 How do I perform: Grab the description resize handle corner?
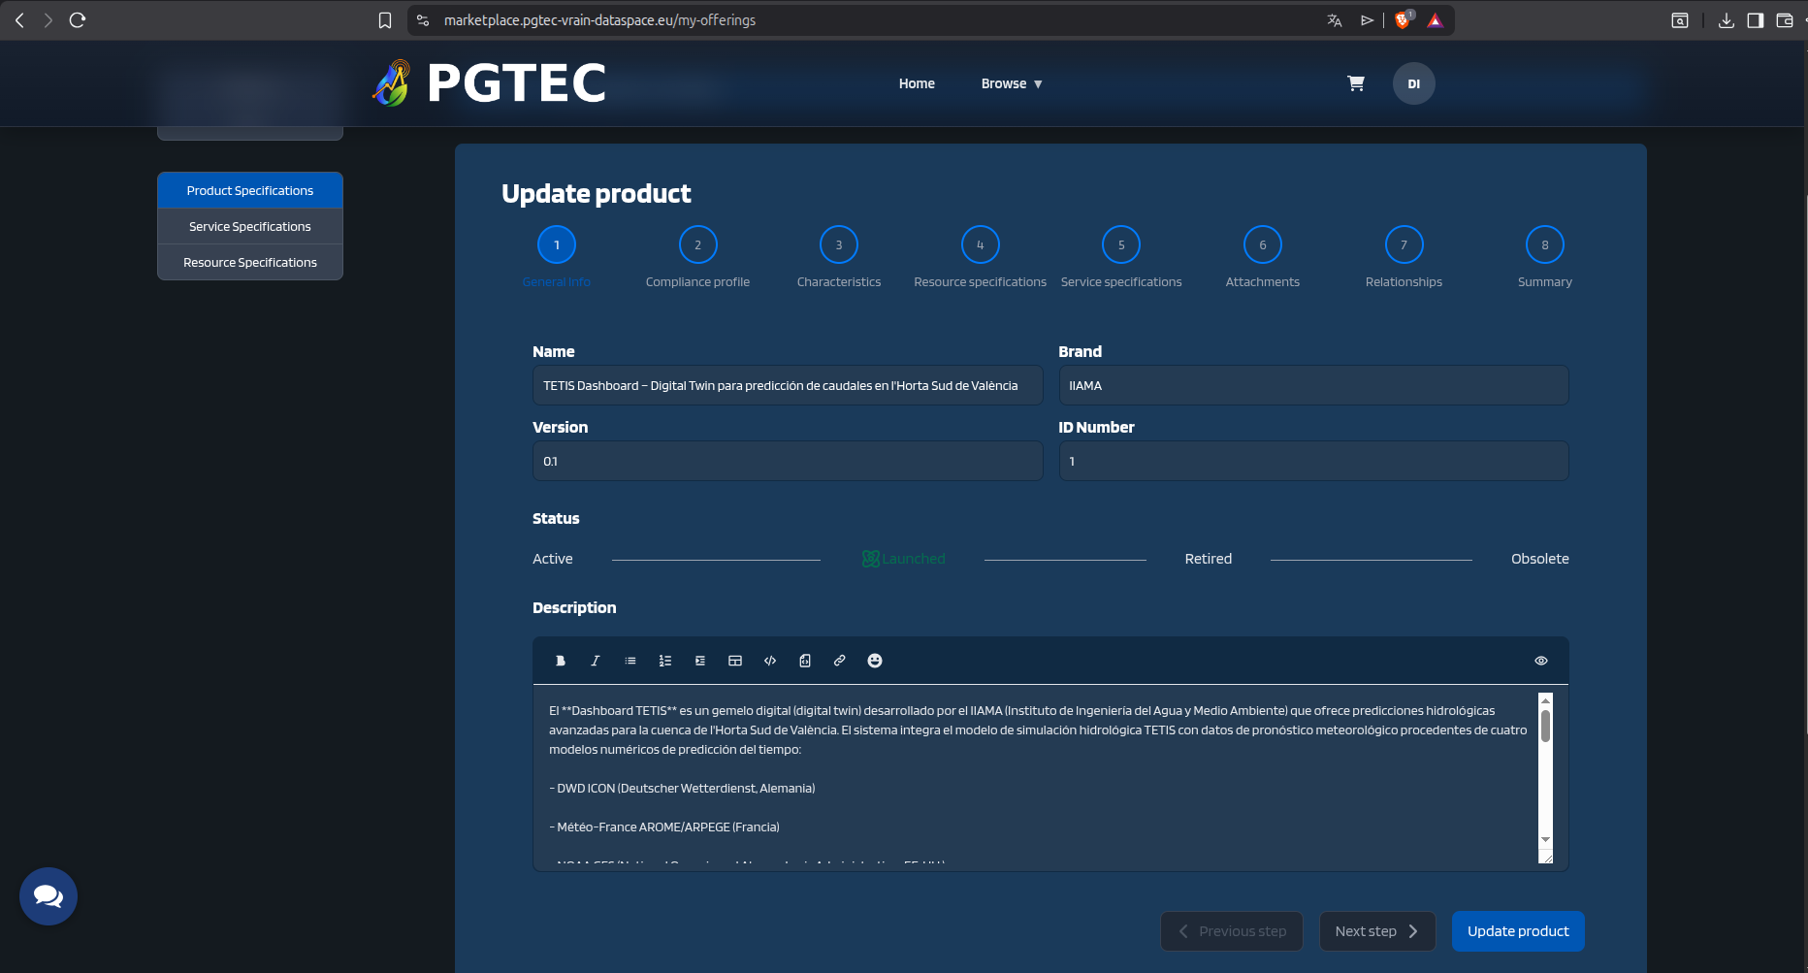point(1546,858)
